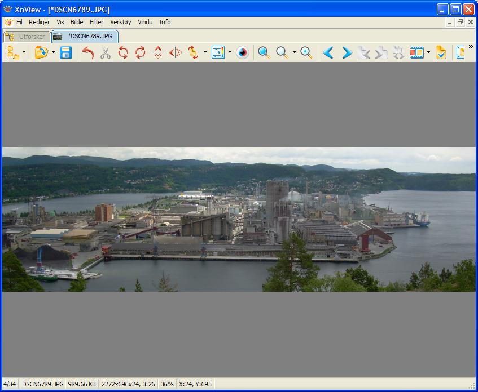This screenshot has width=478, height=392.
Task: Maximize the XnView window
Action: point(455,10)
